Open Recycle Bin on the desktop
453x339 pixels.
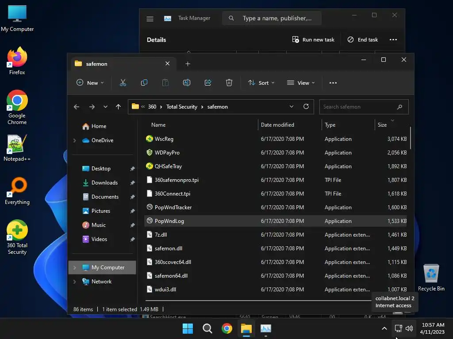[x=431, y=278]
